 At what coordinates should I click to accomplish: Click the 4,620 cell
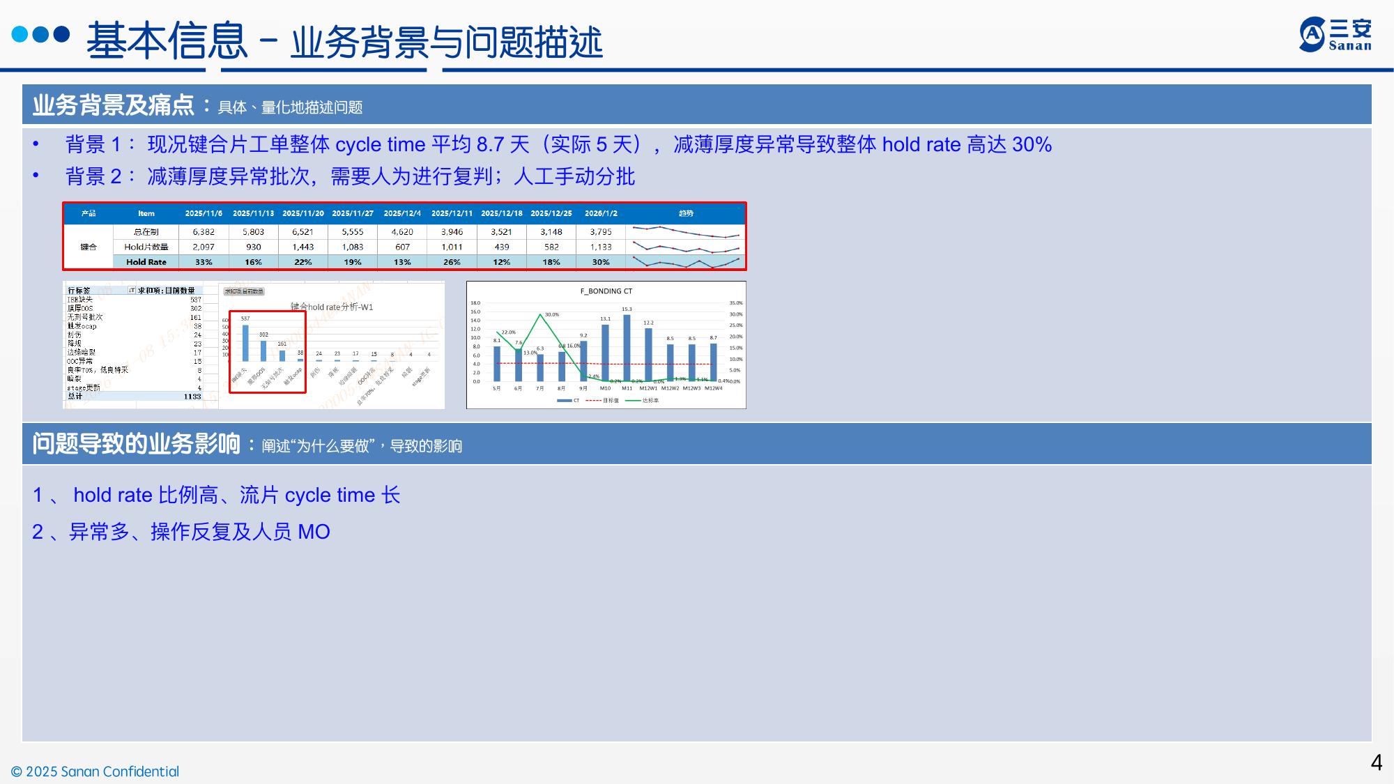click(x=402, y=231)
